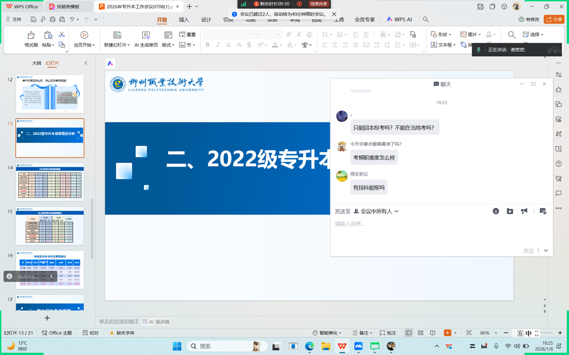The image size is (569, 355).
Task: Click the Cut scissors icon
Action: pos(62,35)
